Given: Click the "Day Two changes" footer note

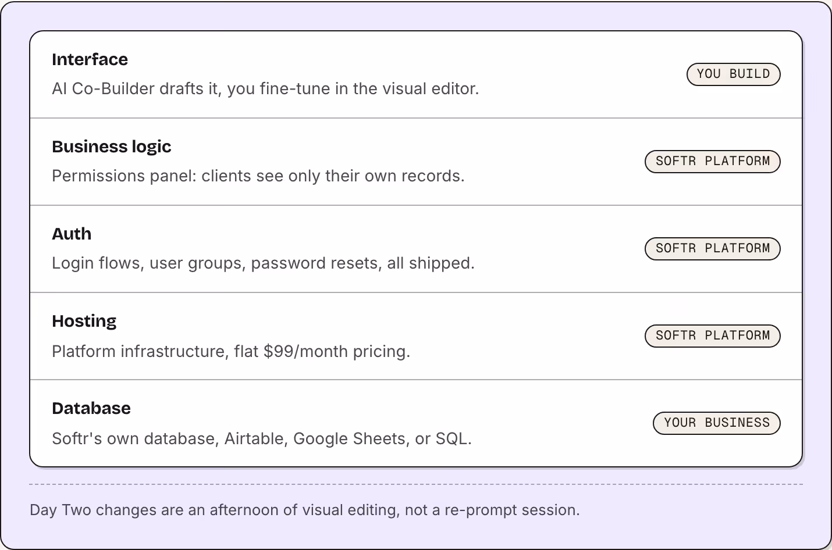Looking at the screenshot, I should click(x=305, y=510).
